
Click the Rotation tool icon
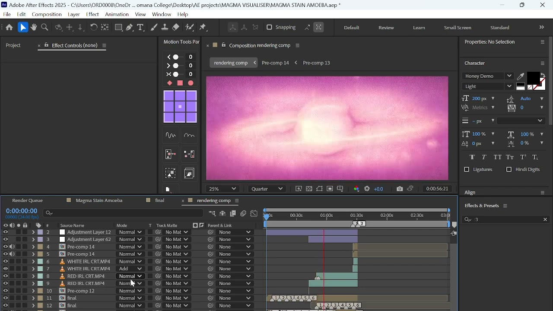pyautogui.click(x=94, y=28)
